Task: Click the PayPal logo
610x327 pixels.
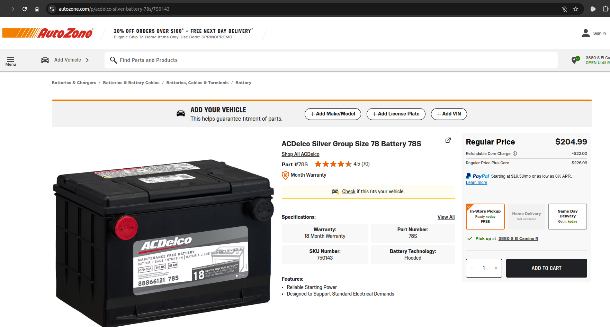Action: point(477,176)
